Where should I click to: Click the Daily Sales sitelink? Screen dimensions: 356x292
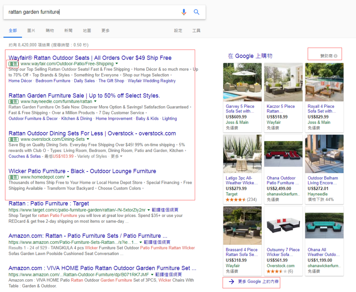click(x=84, y=81)
